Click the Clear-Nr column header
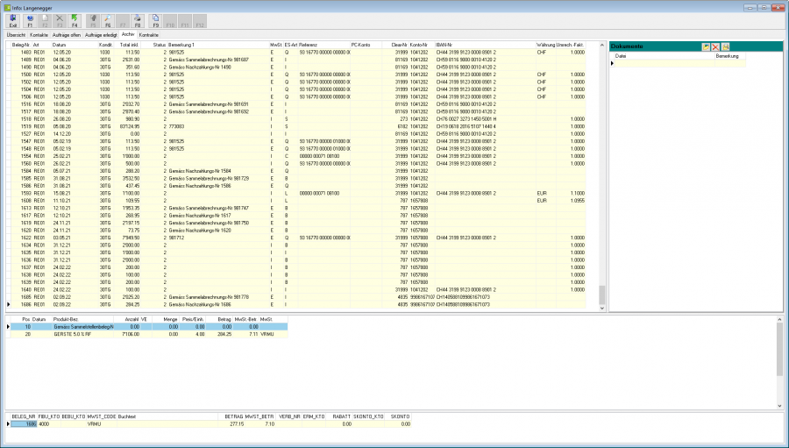Image resolution: width=789 pixels, height=448 pixels. tap(394, 45)
